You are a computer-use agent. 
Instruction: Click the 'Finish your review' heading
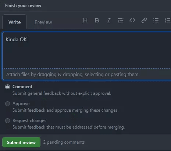(23, 6)
